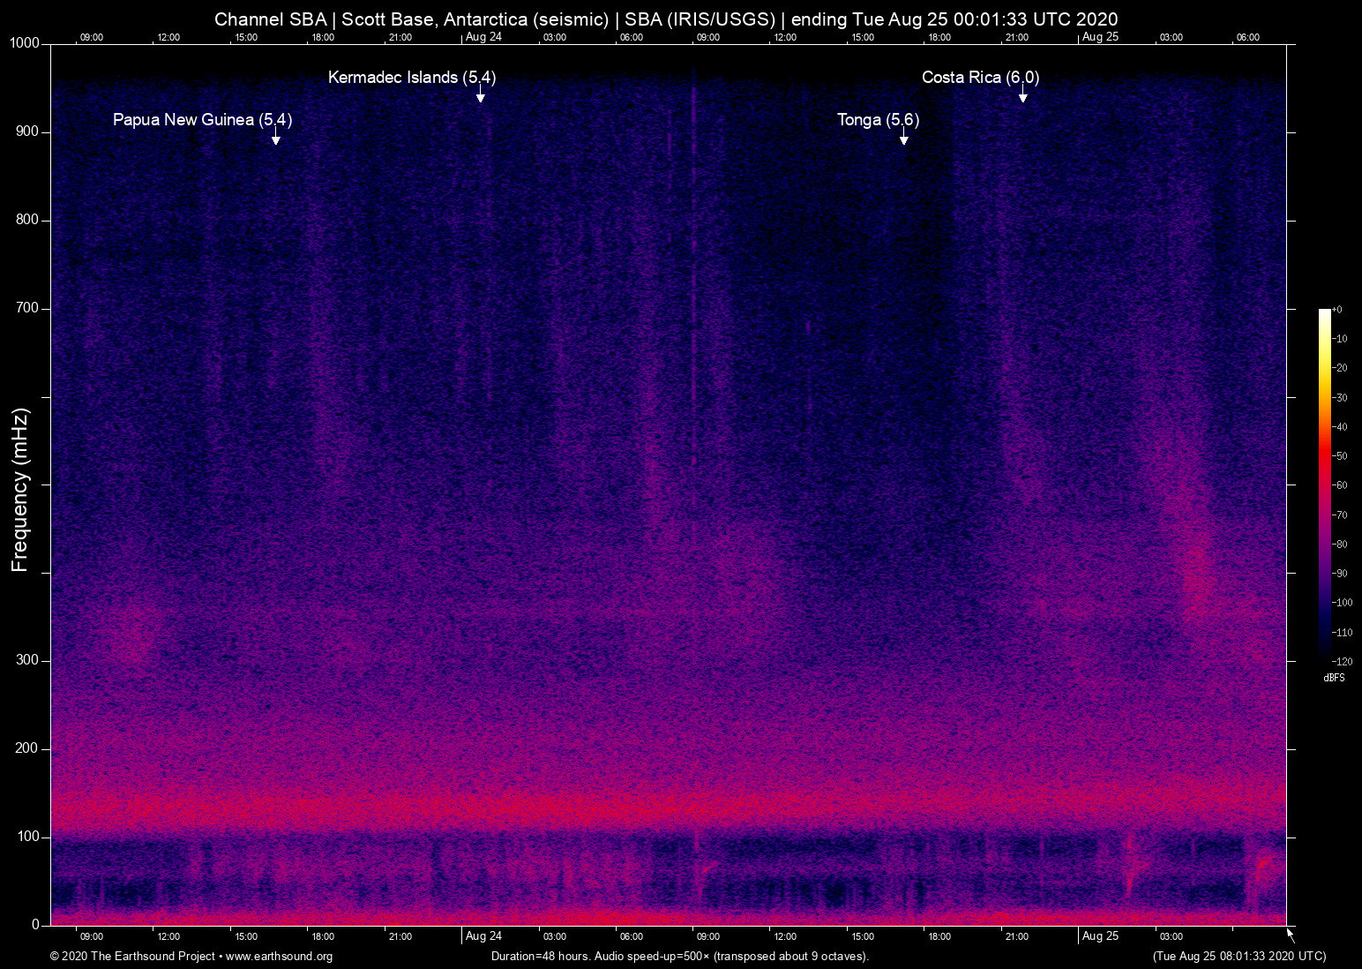Click the arrow below Papua New Guinea label
The width and height of the screenshot is (1362, 969).
pos(276,138)
